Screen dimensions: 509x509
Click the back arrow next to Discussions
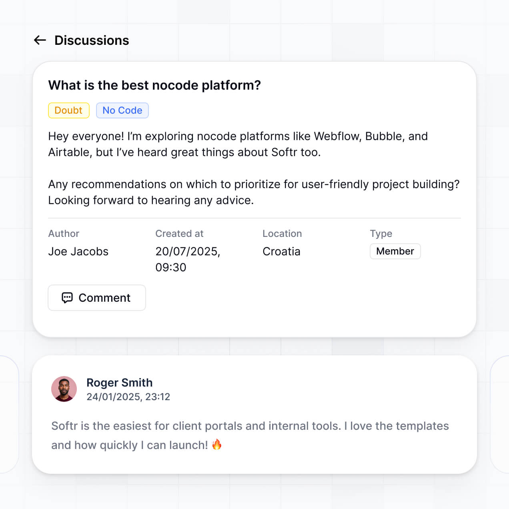point(39,40)
